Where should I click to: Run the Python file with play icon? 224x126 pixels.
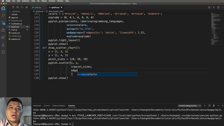pyautogui.click(x=214, y=7)
